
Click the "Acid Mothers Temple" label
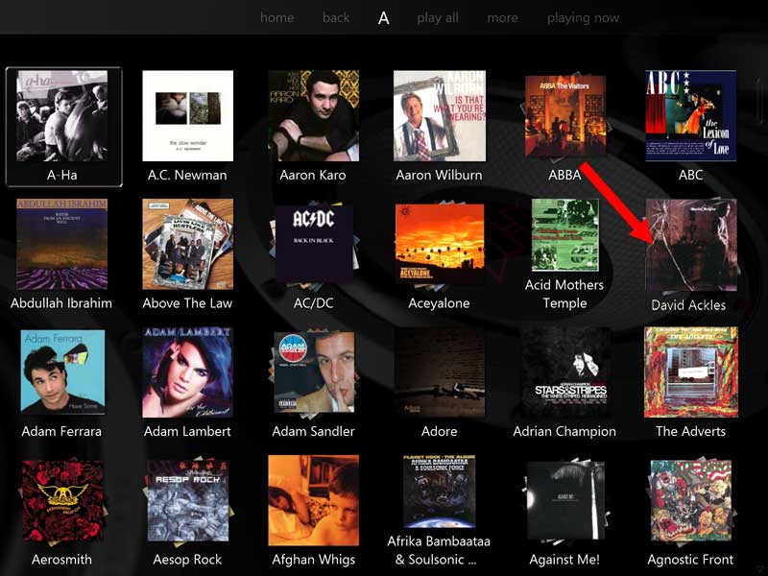tap(564, 294)
